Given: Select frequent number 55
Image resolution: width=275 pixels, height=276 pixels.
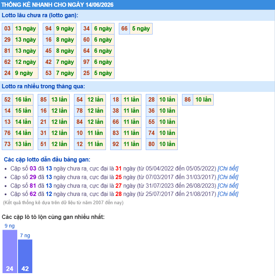Looking at the screenshot, I should (152, 122).
